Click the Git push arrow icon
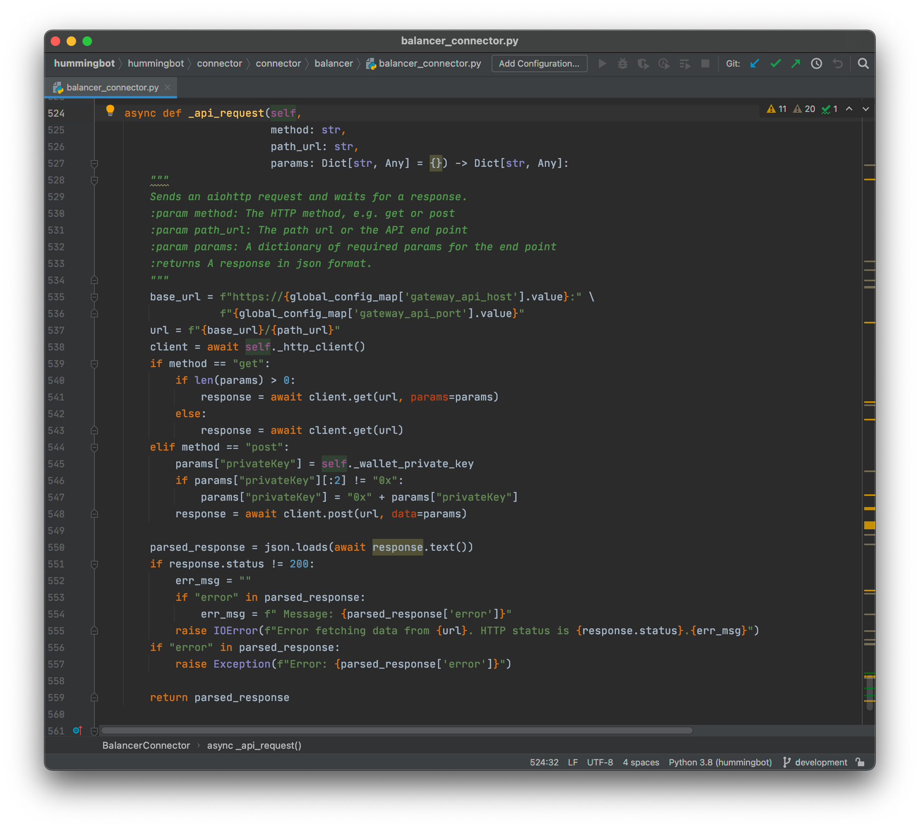Screen dimensions: 920x829 pos(796,64)
